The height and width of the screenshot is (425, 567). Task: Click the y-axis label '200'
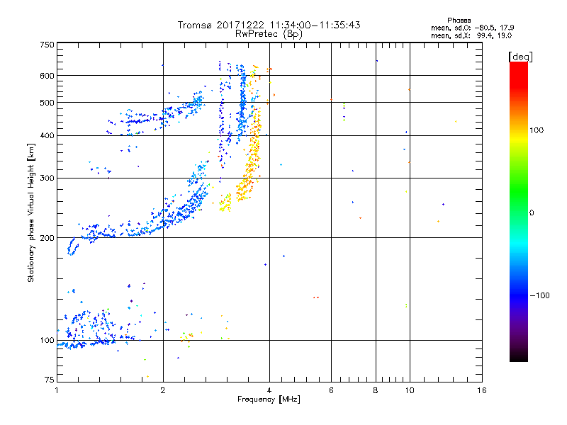[47, 238]
